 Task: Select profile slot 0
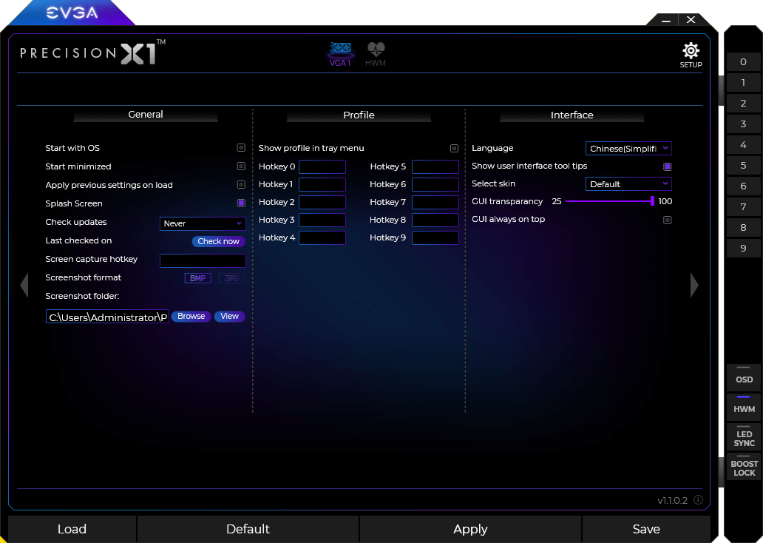click(x=743, y=62)
